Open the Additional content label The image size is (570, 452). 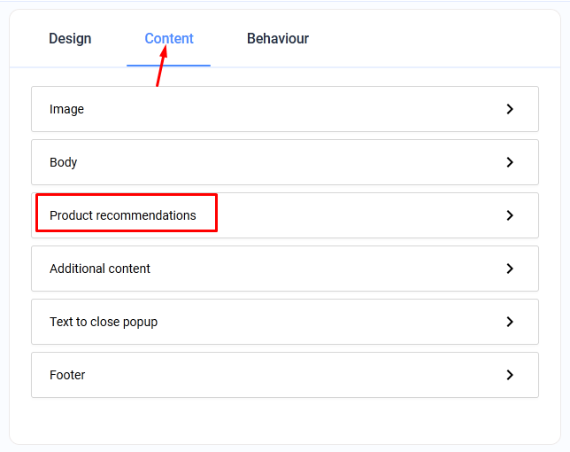[x=100, y=269]
